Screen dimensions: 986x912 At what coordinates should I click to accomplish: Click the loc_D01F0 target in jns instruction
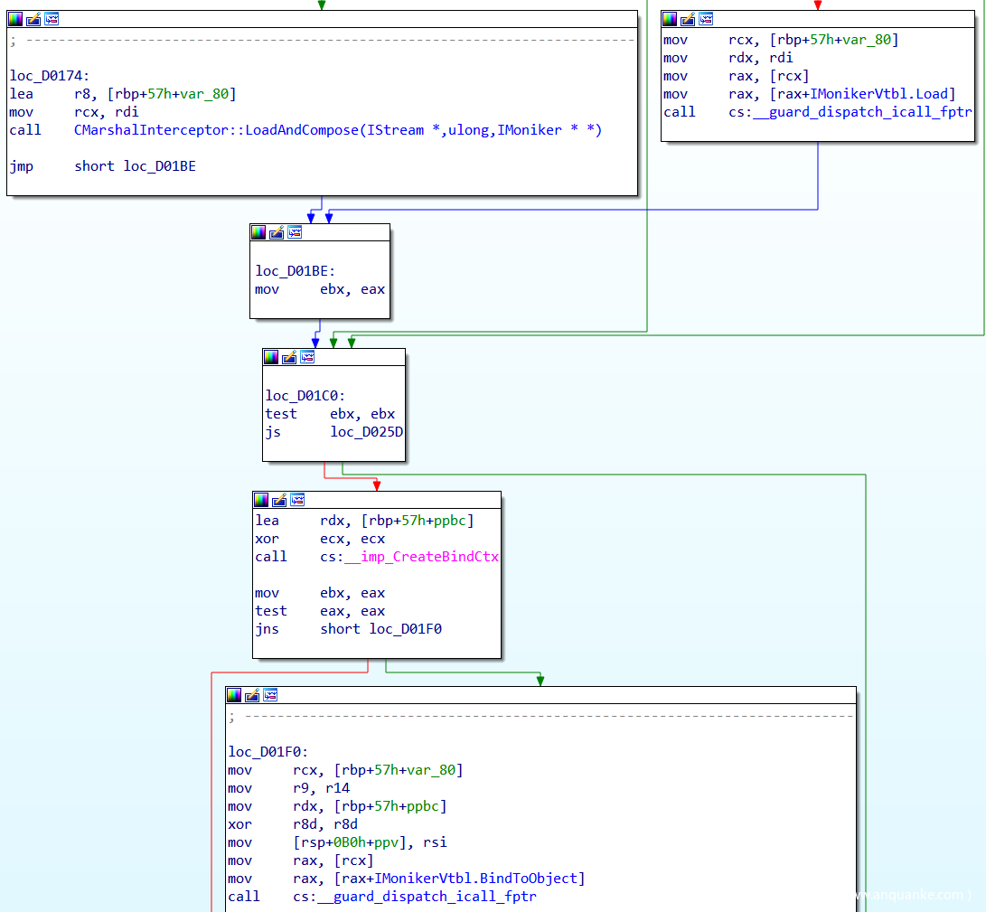click(x=405, y=629)
